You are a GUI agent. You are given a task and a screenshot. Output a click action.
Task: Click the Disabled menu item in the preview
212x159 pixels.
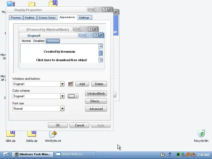click(39, 41)
